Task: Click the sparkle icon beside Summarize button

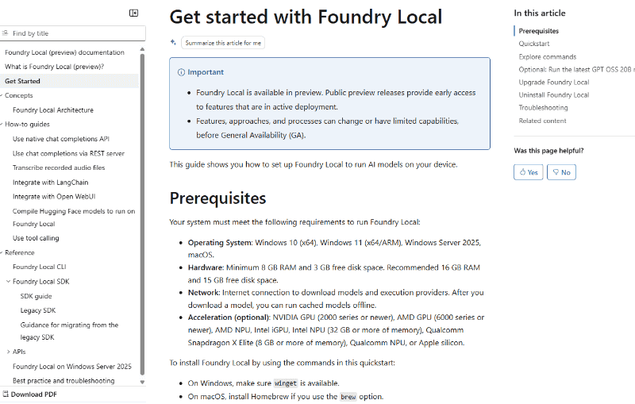Action: click(x=173, y=42)
